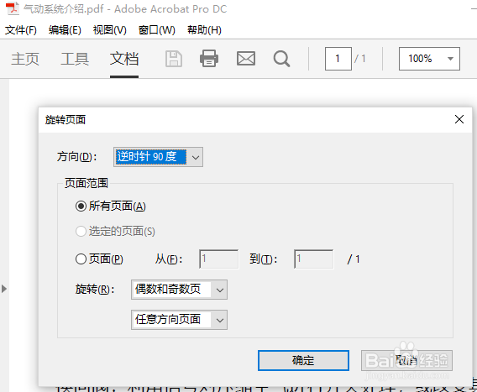The height and width of the screenshot is (392, 477).
Task: Click the 到(T) page input field
Action: tap(313, 259)
